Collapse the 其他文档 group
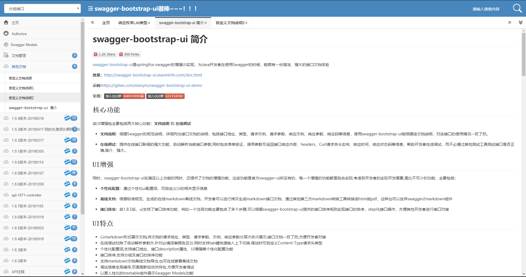Image resolution: width=526 pixels, height=277 pixels. (x=40, y=66)
